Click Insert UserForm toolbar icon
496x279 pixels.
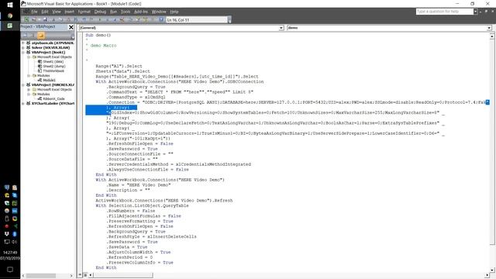click(34, 19)
